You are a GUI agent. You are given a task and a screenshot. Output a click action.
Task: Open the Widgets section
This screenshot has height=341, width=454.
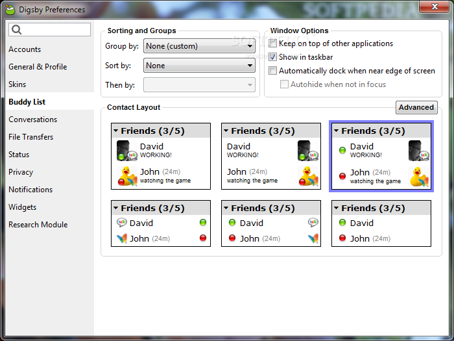[x=49, y=207]
